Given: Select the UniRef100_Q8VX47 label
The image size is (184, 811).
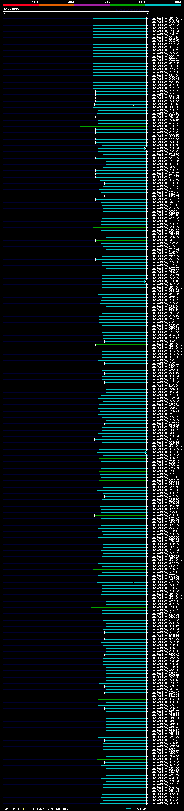Looking at the screenshot, I should click(165, 56).
